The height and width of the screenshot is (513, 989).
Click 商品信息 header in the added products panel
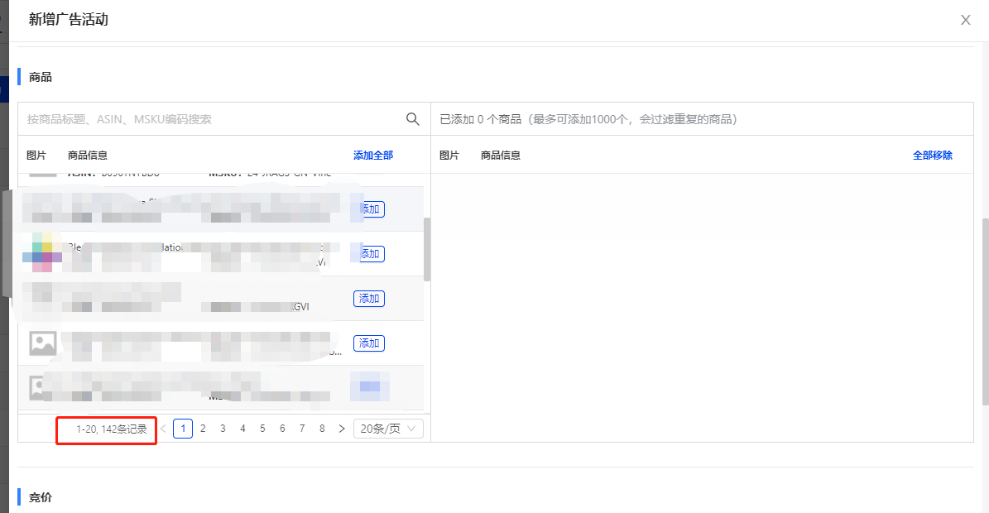click(500, 155)
